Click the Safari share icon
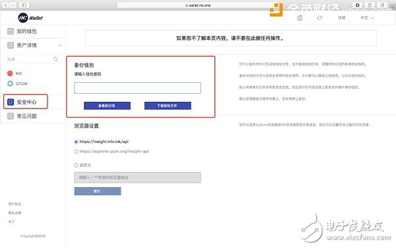Viewport: 396px width, 248px height. click(x=370, y=5)
